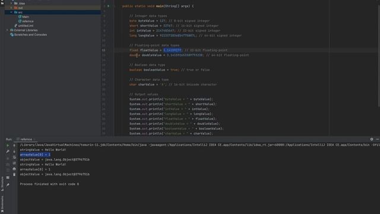Click the println charValue statement
The image size is (380, 214).
click(171, 133)
